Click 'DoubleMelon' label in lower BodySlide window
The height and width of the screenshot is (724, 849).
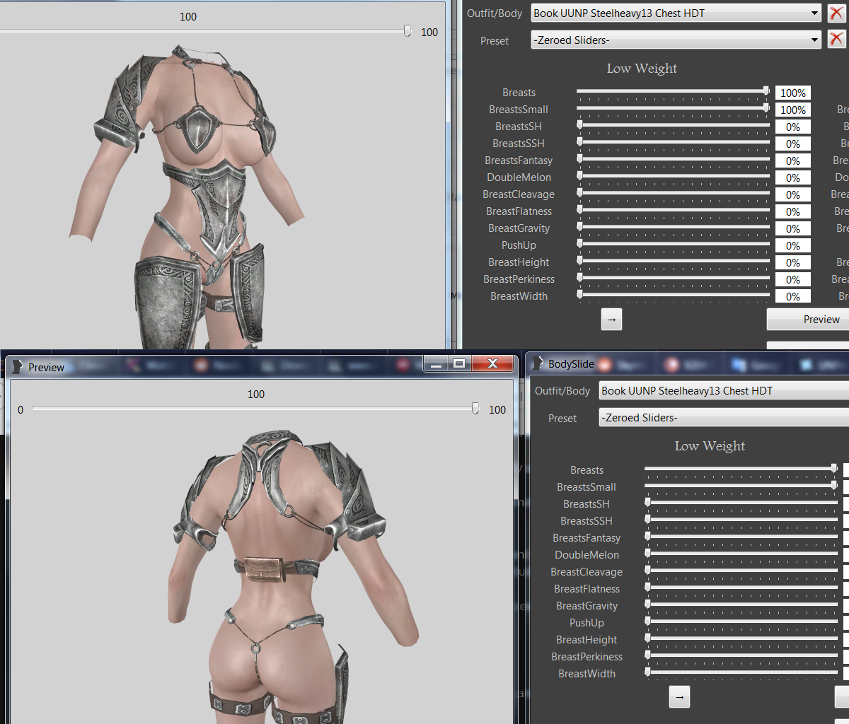(587, 555)
